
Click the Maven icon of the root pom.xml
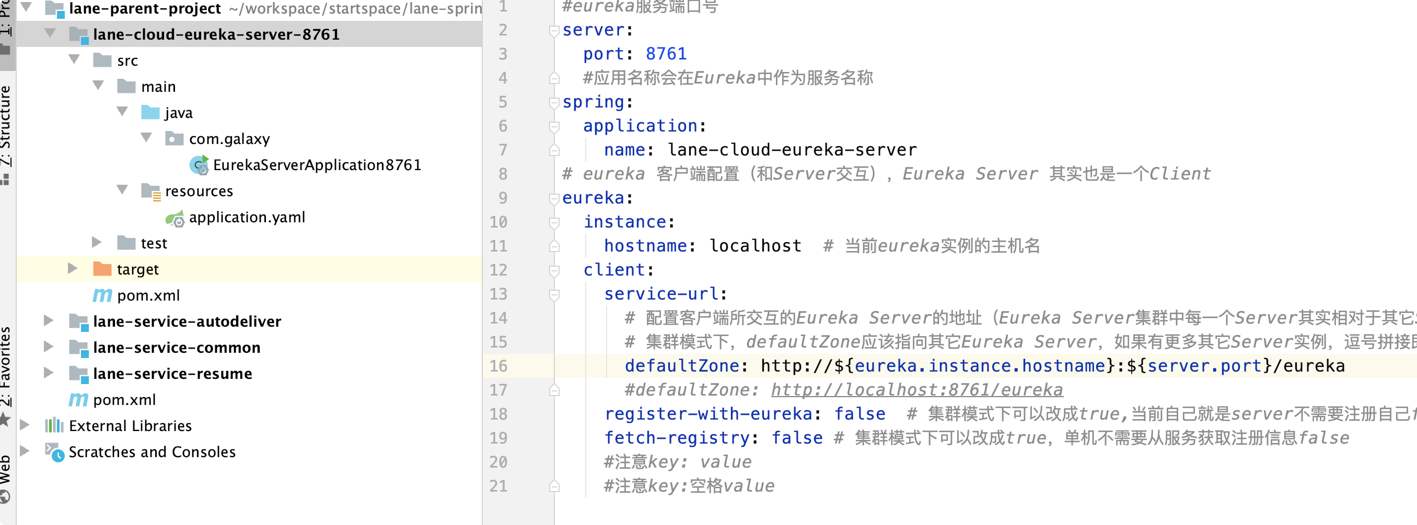pyautogui.click(x=78, y=399)
